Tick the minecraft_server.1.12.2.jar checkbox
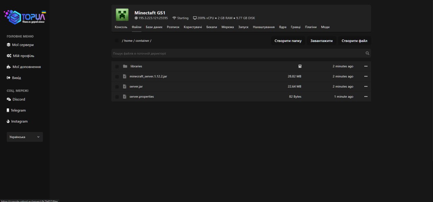 pos(117,76)
